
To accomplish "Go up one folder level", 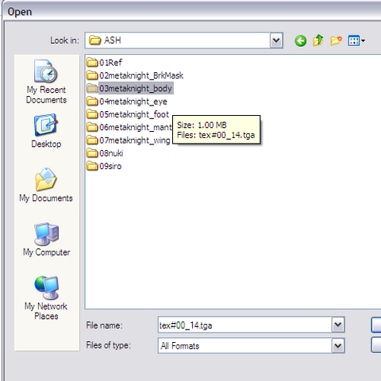I will click(x=318, y=40).
